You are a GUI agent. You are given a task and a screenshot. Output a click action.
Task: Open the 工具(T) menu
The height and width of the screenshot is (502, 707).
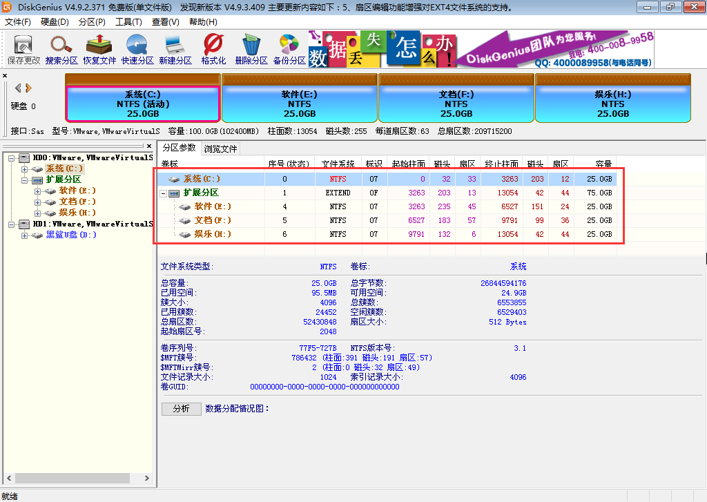(x=128, y=22)
